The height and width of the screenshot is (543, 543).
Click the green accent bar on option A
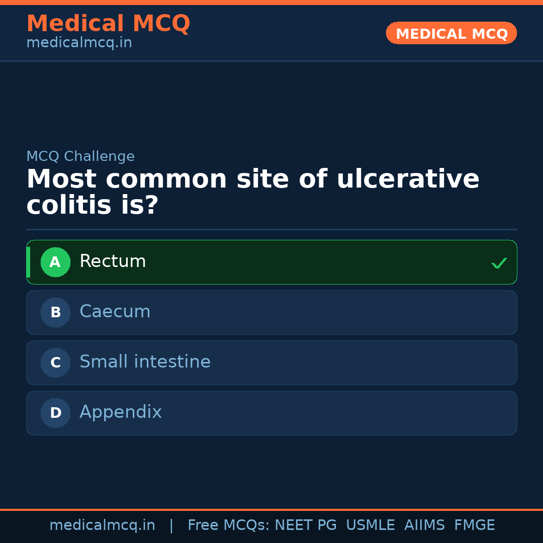pyautogui.click(x=29, y=262)
